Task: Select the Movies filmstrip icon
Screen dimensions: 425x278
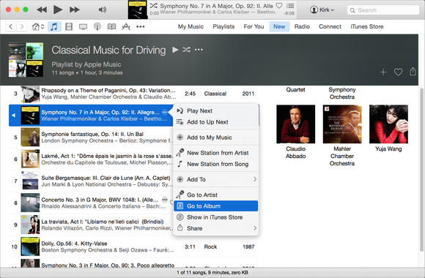Action: coord(69,26)
